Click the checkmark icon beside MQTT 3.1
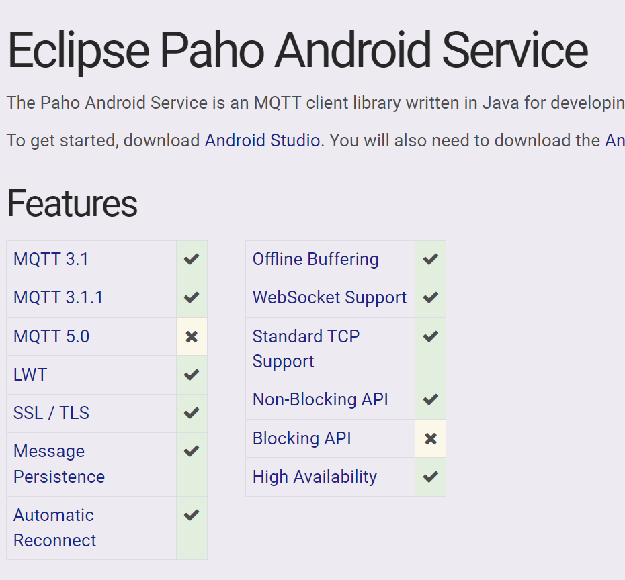Screen dimensions: 625x580 (192, 260)
